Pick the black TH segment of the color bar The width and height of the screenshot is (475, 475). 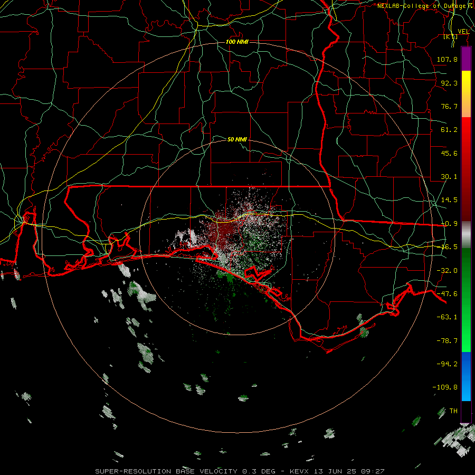(466, 411)
